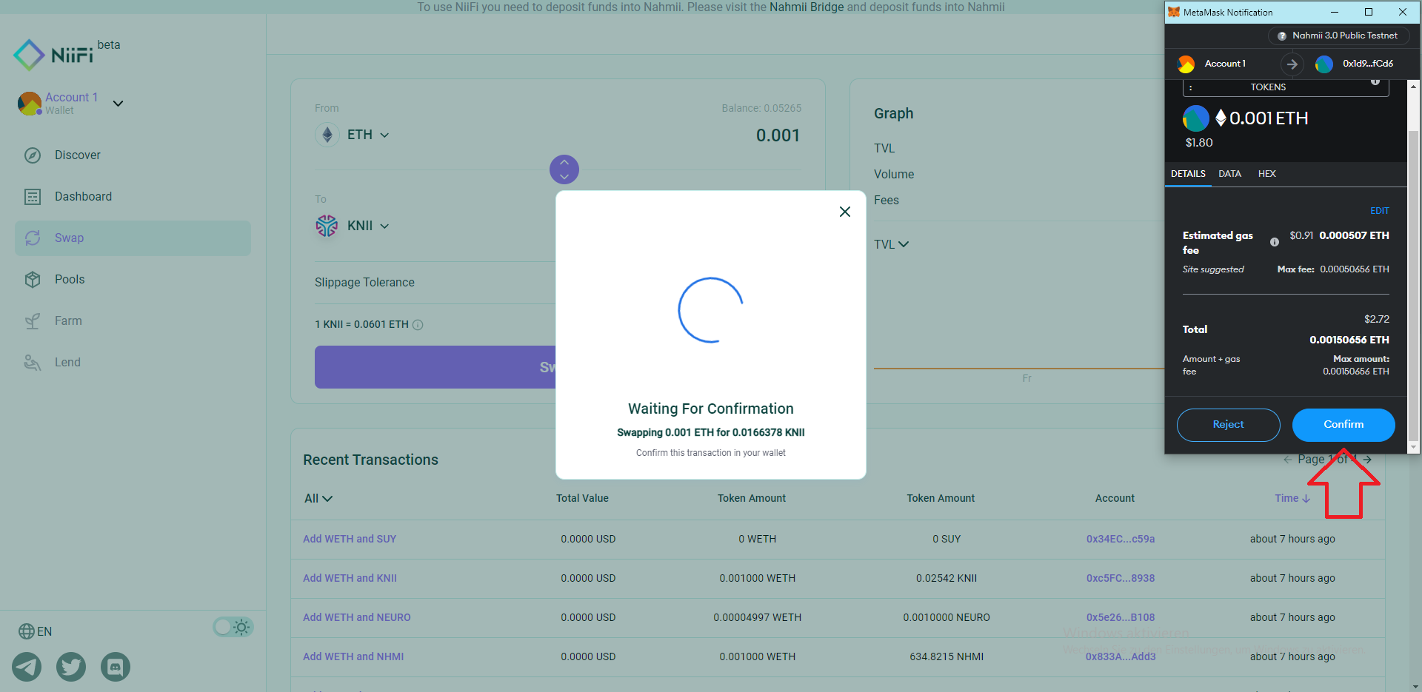Click the Account 1 identicon in MetaMask
1422x692 pixels.
[1186, 64]
